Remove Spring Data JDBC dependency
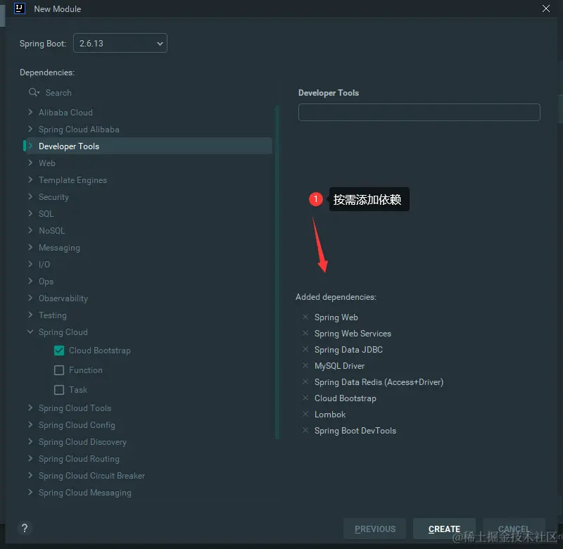563x549 pixels. (305, 349)
